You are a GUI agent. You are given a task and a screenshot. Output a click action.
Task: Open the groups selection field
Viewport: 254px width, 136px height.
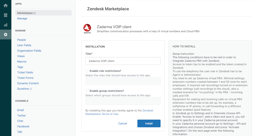(123, 101)
